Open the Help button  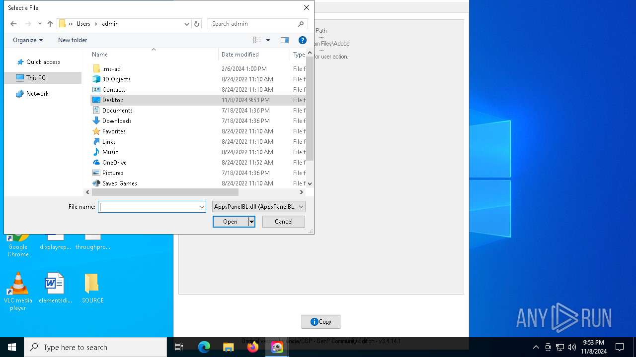(x=303, y=40)
